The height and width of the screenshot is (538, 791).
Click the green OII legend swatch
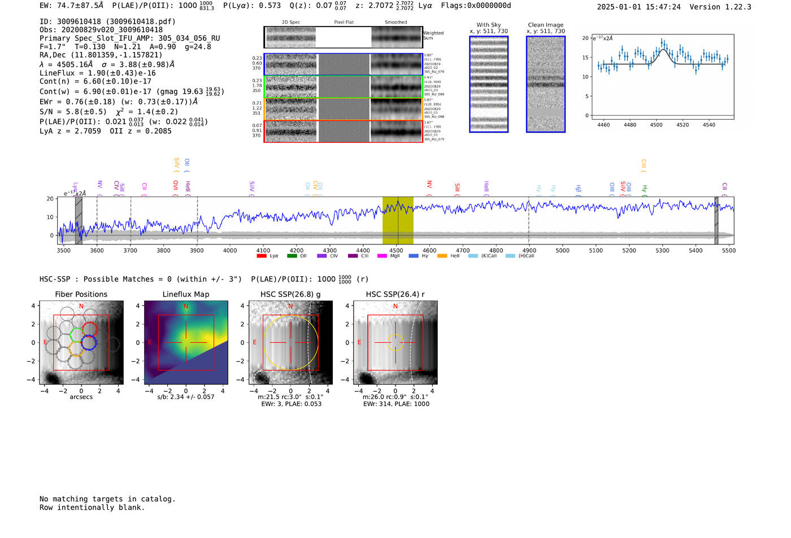[x=292, y=256]
